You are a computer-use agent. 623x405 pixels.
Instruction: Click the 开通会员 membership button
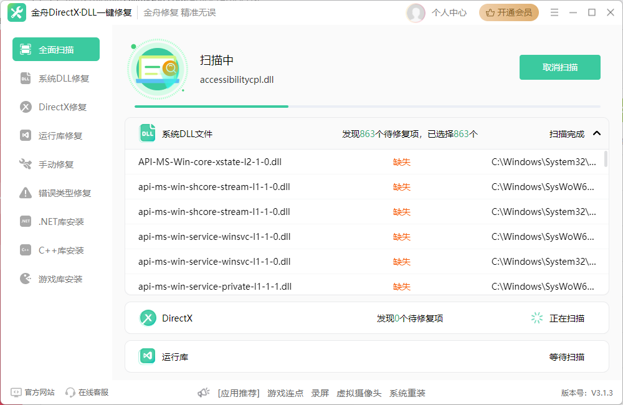click(x=509, y=12)
